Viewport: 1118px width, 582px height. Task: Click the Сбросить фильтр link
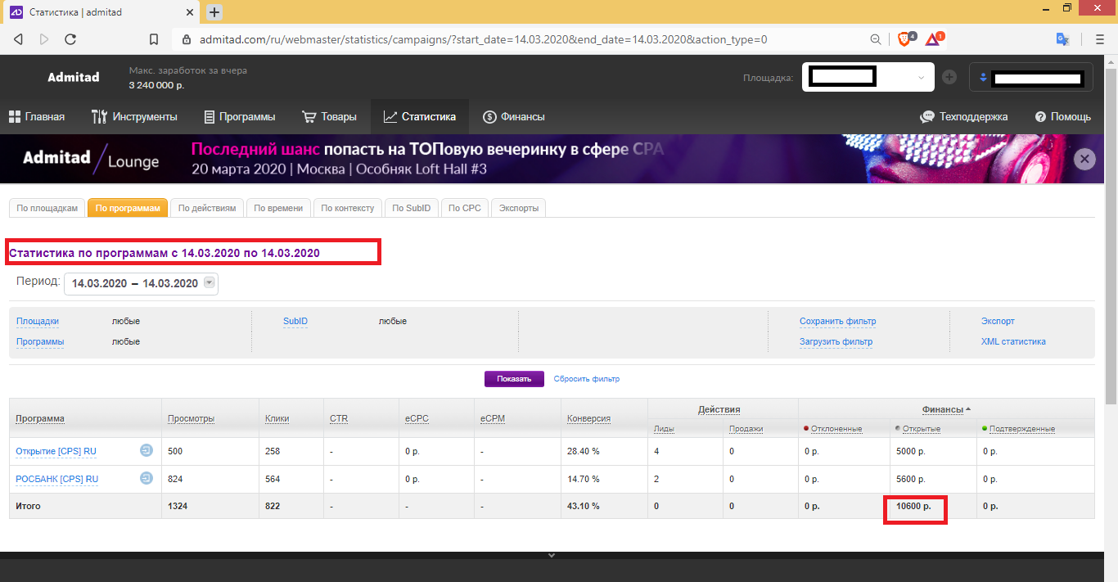(586, 379)
